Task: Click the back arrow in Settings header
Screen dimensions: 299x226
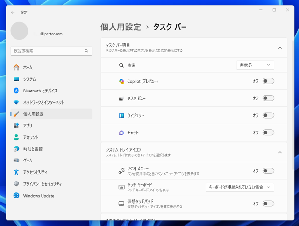Action: [13, 13]
